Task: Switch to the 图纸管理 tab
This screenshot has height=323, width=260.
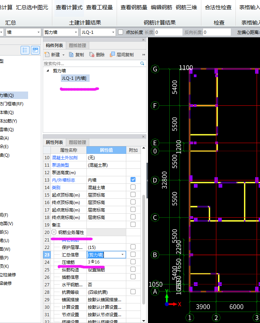Action: (78, 45)
